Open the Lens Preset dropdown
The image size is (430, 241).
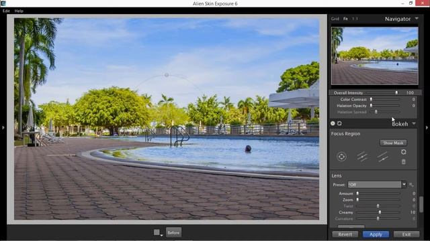[x=404, y=185]
